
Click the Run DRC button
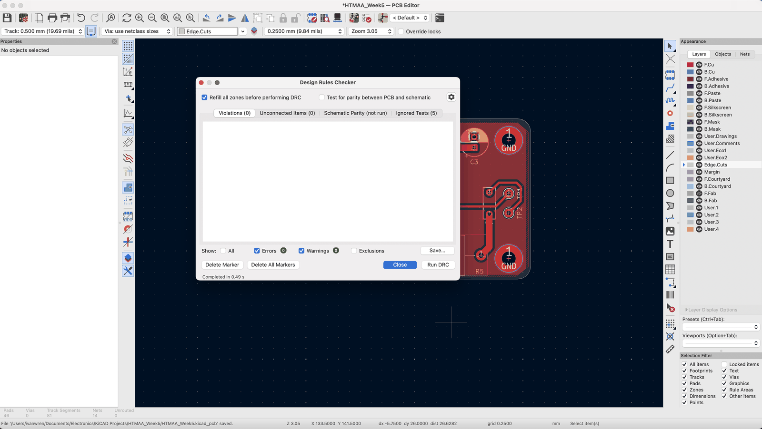tap(438, 265)
